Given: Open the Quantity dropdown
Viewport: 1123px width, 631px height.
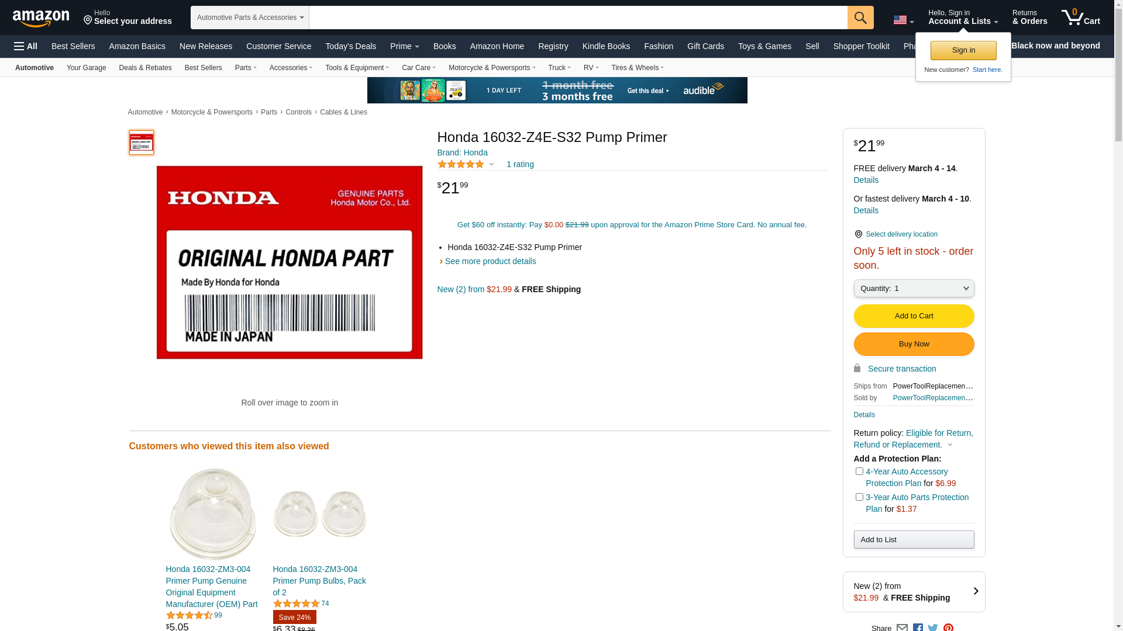Looking at the screenshot, I should tap(914, 288).
